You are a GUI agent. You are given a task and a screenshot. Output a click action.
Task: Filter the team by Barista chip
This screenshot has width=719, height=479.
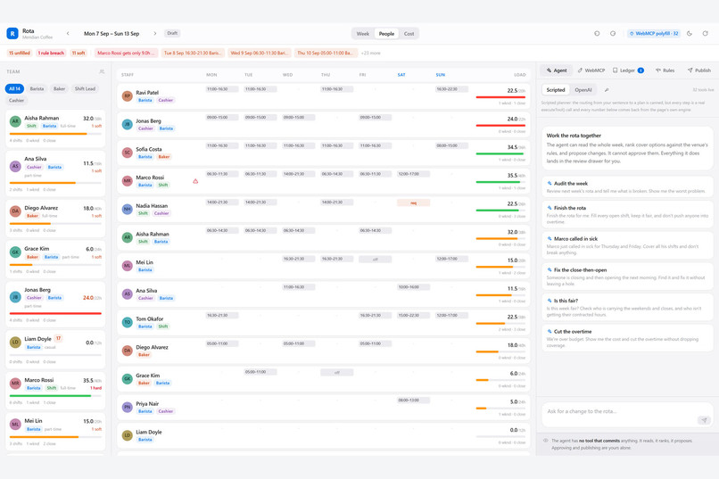coord(37,88)
